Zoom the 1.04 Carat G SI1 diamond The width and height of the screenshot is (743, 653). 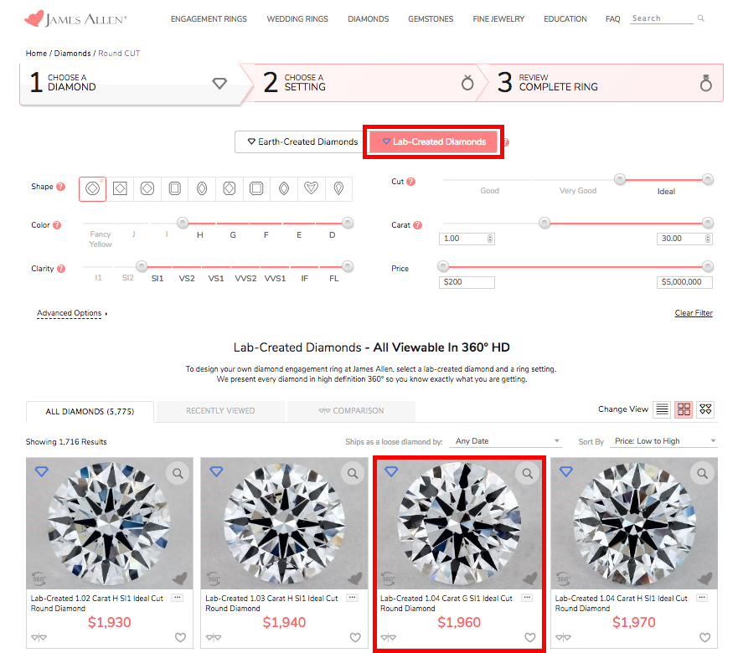528,473
